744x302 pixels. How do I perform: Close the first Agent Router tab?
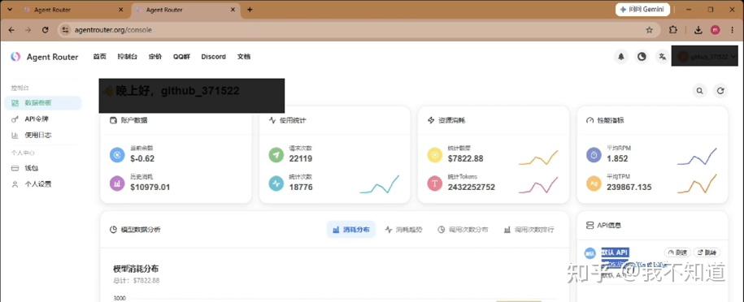(x=121, y=10)
